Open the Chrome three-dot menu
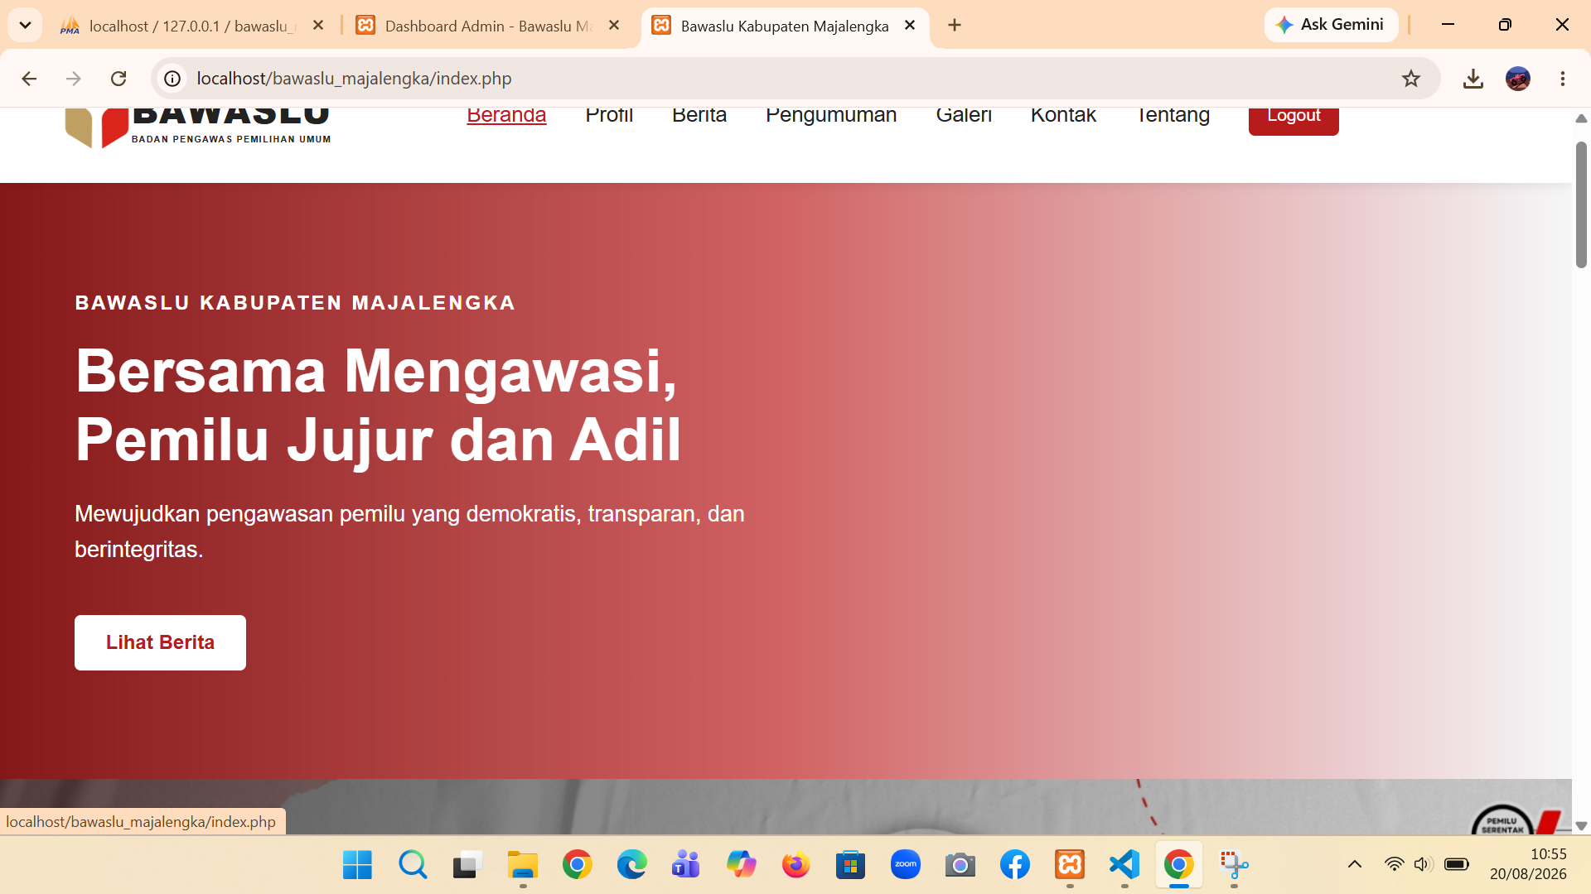Image resolution: width=1591 pixels, height=894 pixels. pyautogui.click(x=1563, y=79)
